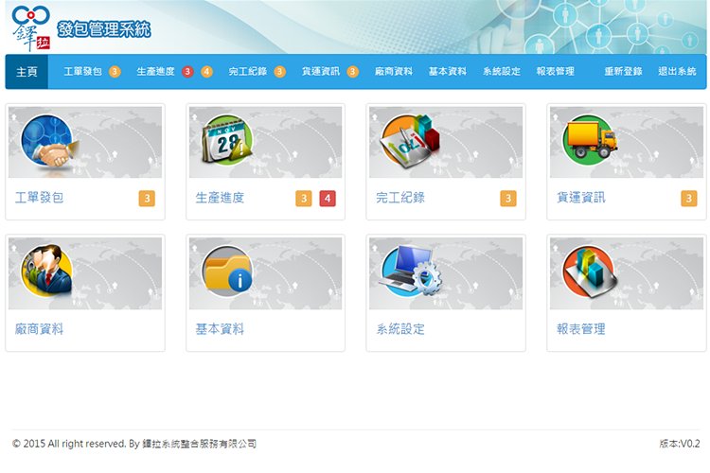Open the 工單發包 handshake icon
710x473 pixels.
pyautogui.click(x=50, y=141)
